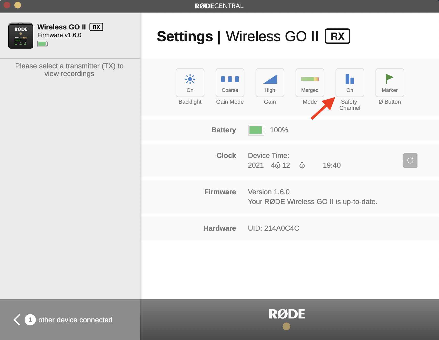Change the High Gain level
This screenshot has width=439, height=340.
270,83
